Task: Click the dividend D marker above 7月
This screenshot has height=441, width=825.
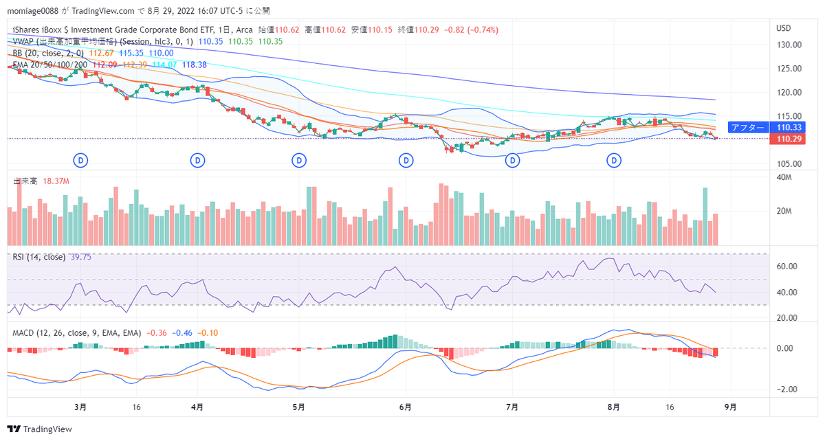Action: coord(512,160)
